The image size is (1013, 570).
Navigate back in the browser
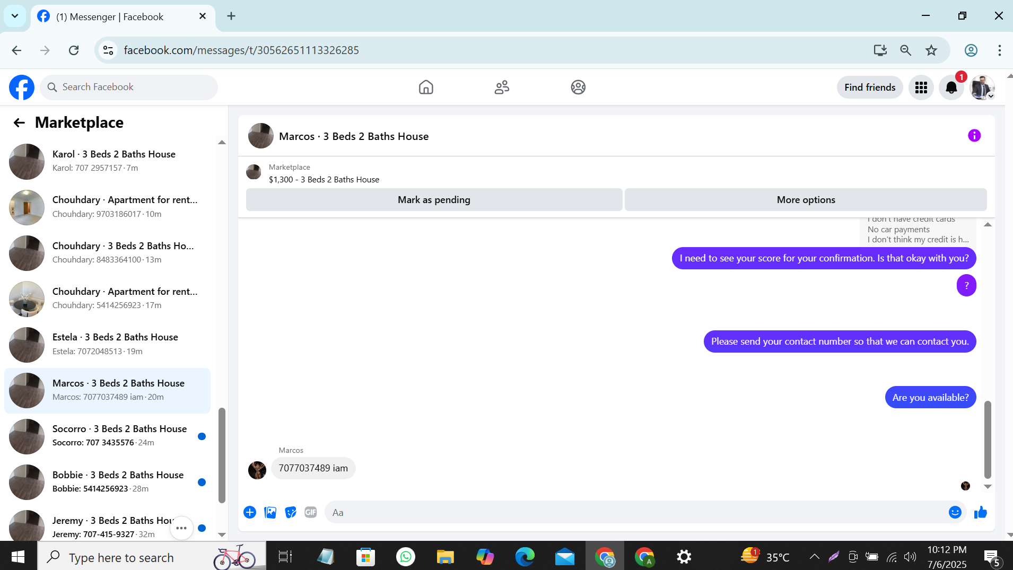[16, 50]
